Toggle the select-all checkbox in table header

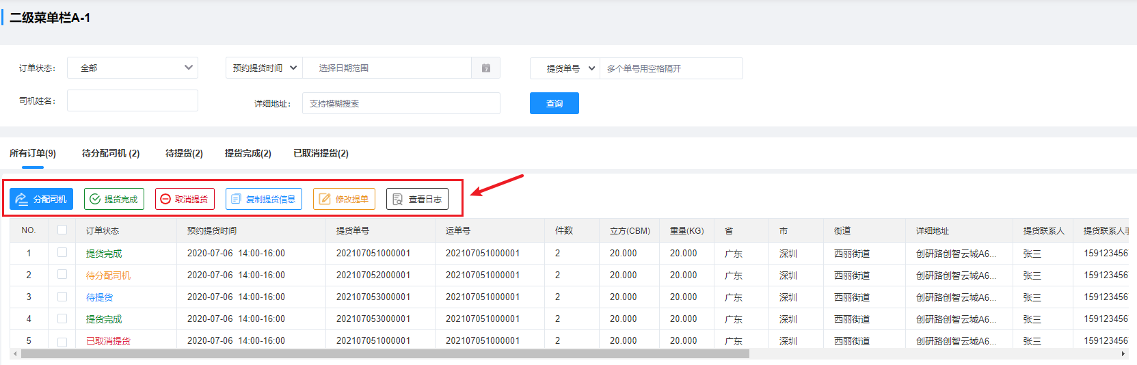coord(62,230)
